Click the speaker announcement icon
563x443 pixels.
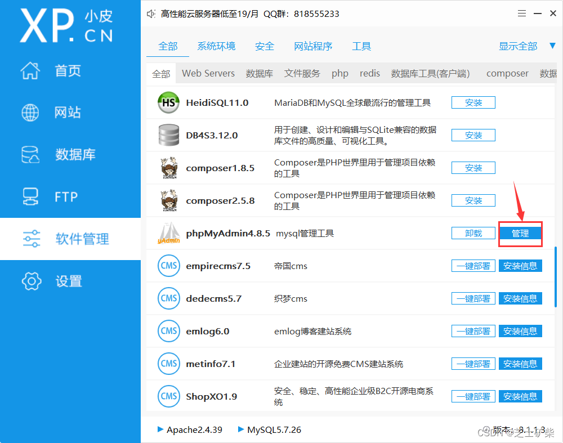[151, 14]
